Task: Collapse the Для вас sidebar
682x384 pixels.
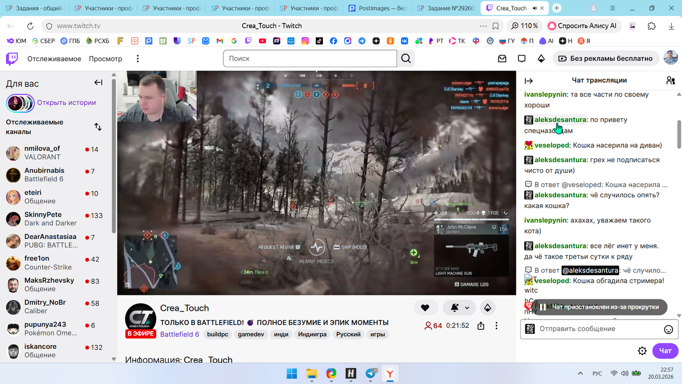Action: (x=98, y=83)
